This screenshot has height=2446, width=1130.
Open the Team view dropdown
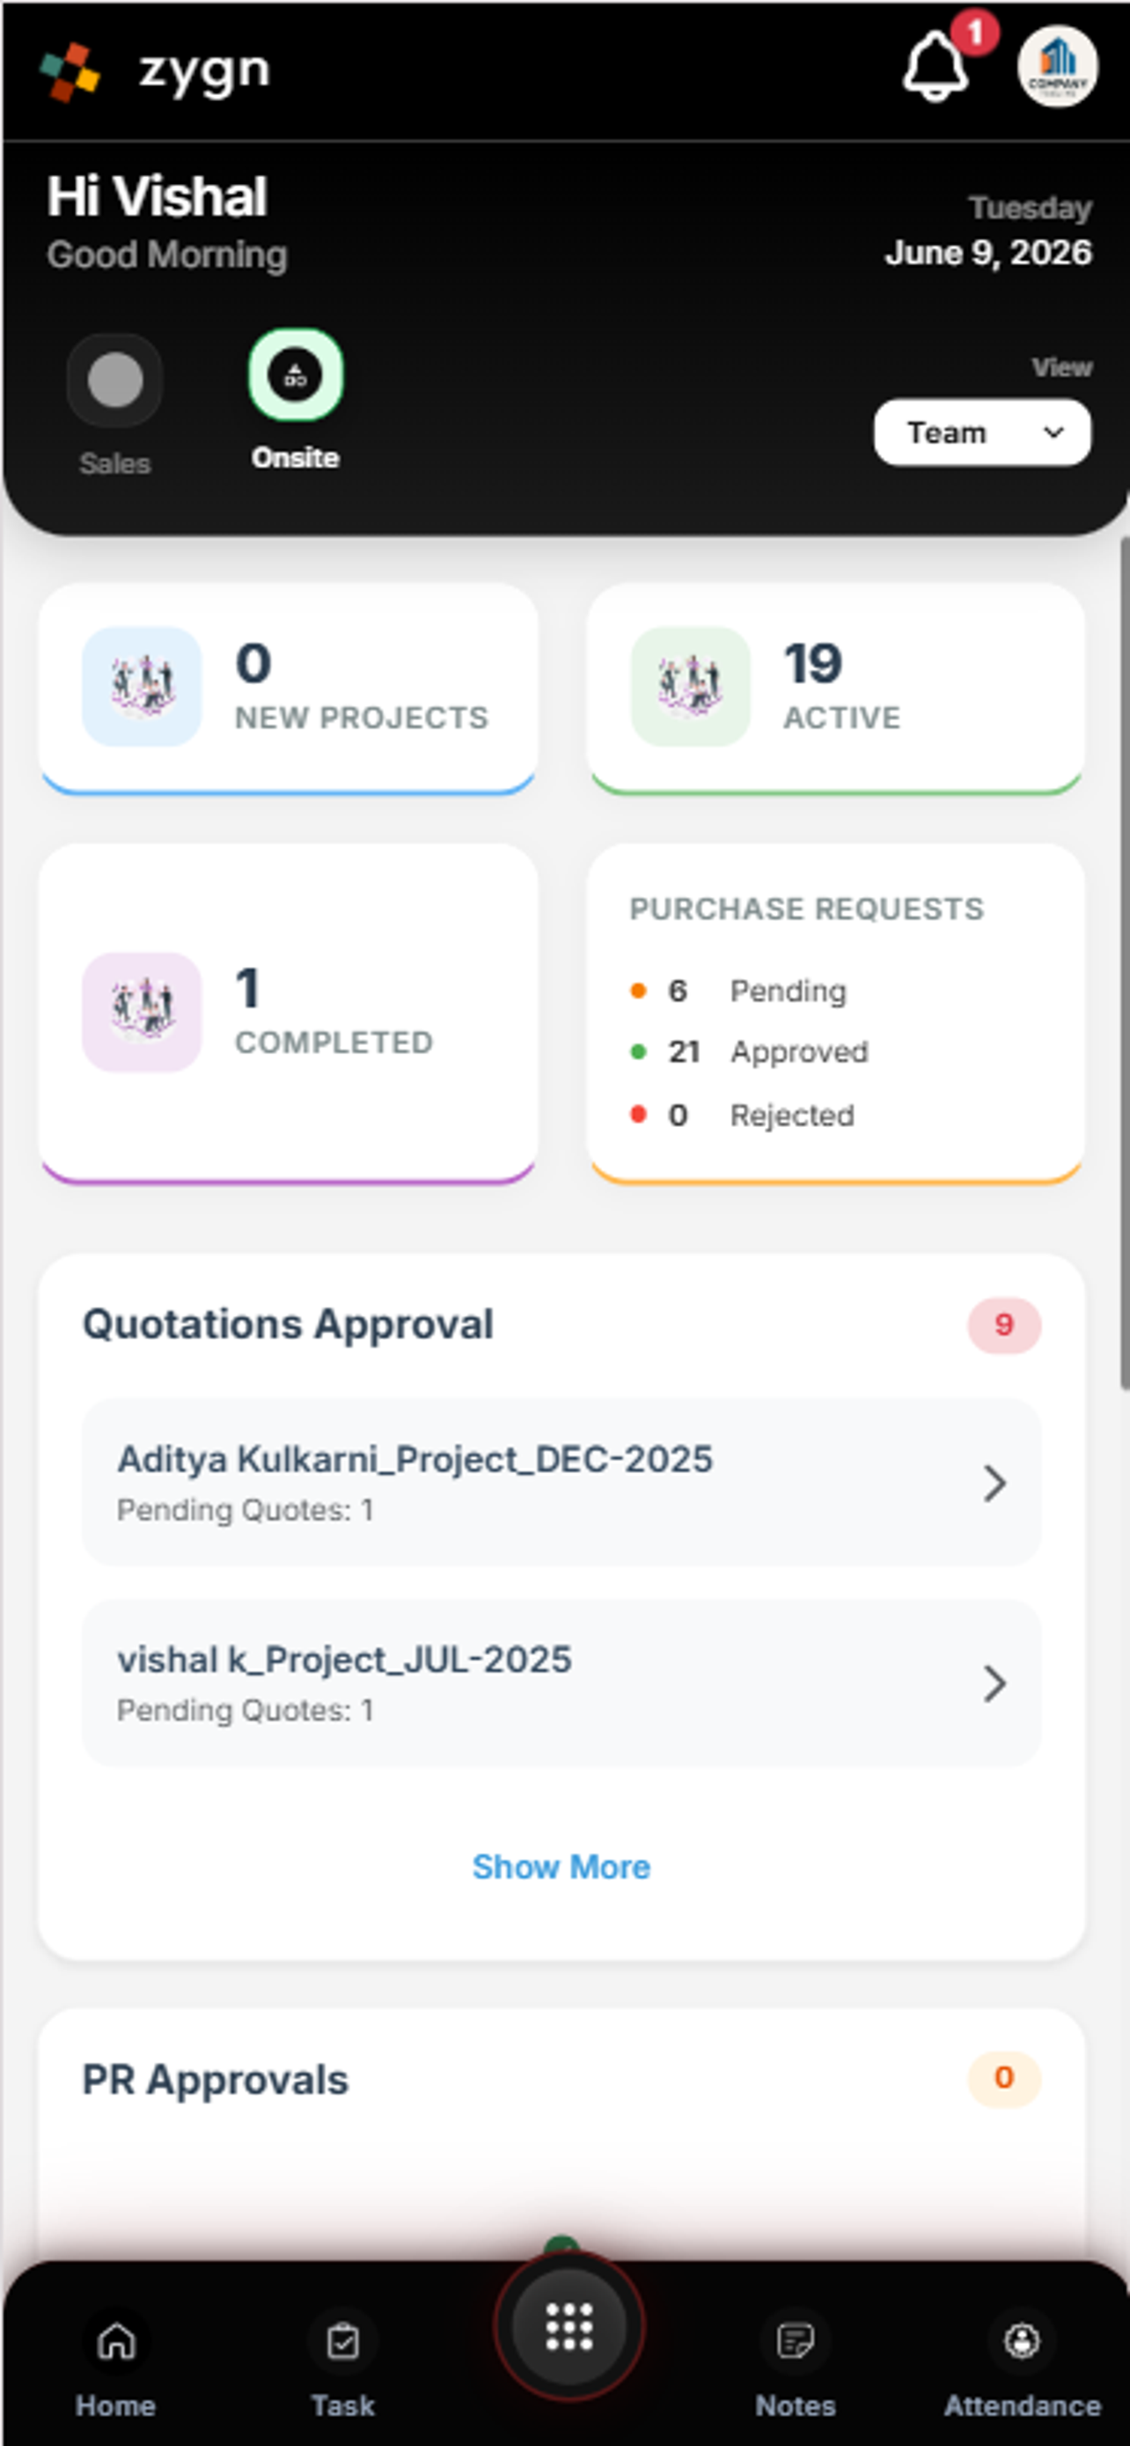[982, 433]
